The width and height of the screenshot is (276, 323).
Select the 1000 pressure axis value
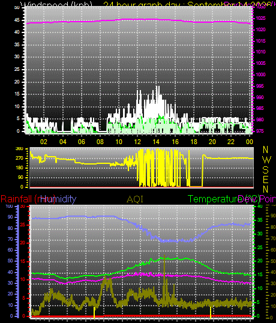click(260, 74)
